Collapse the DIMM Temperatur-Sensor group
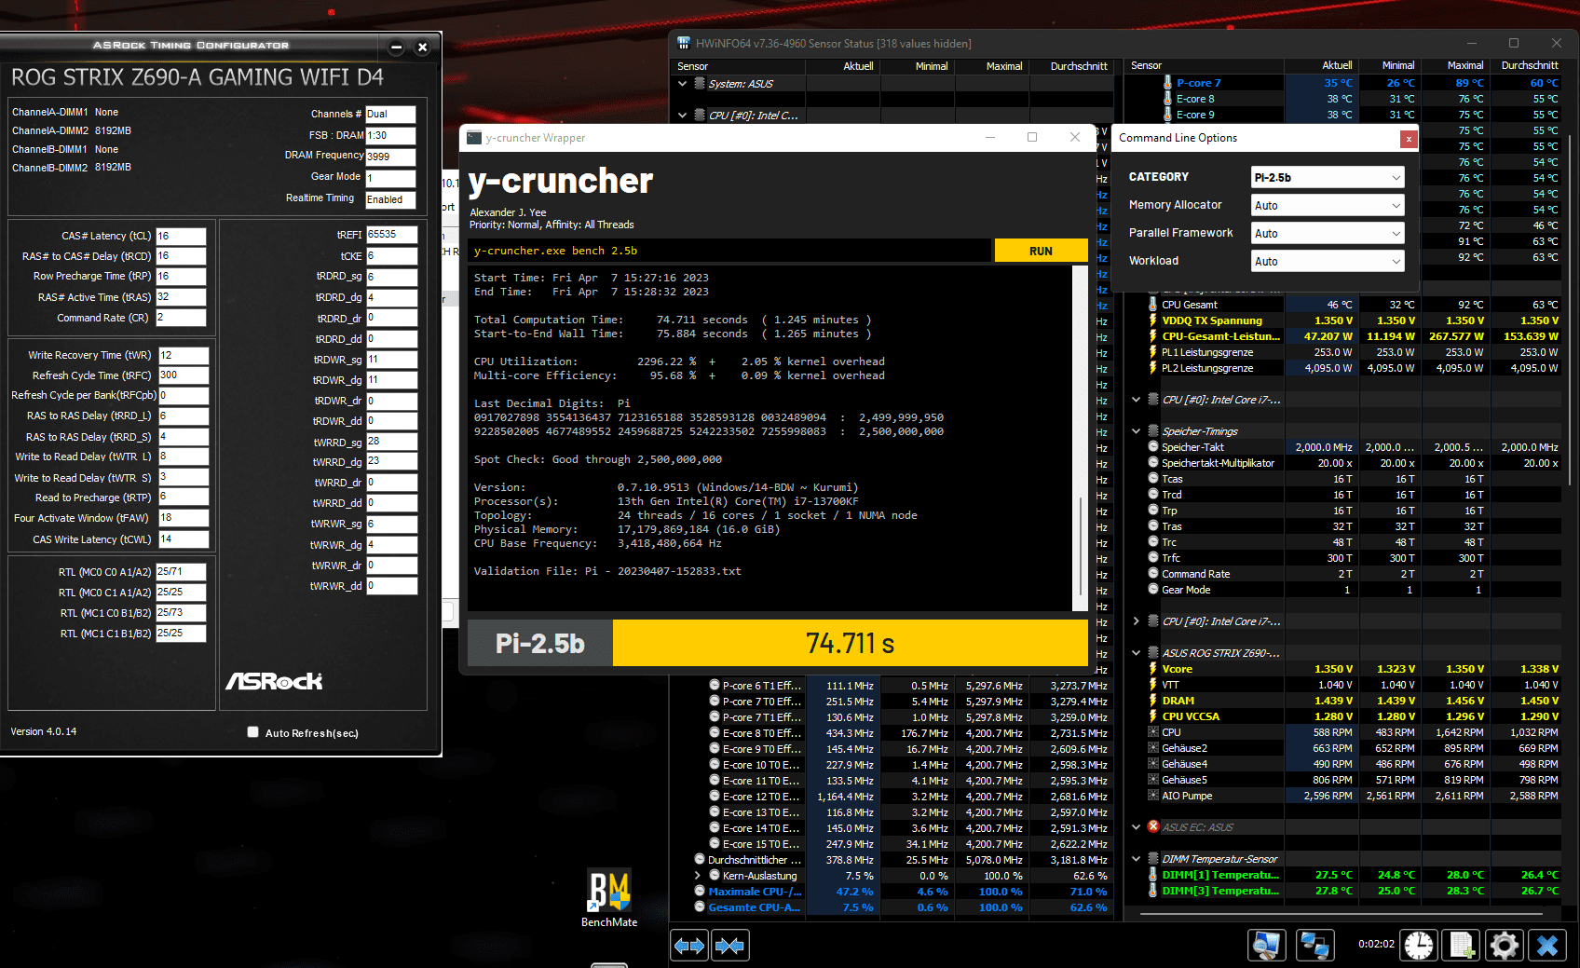Image resolution: width=1580 pixels, height=968 pixels. (1137, 859)
